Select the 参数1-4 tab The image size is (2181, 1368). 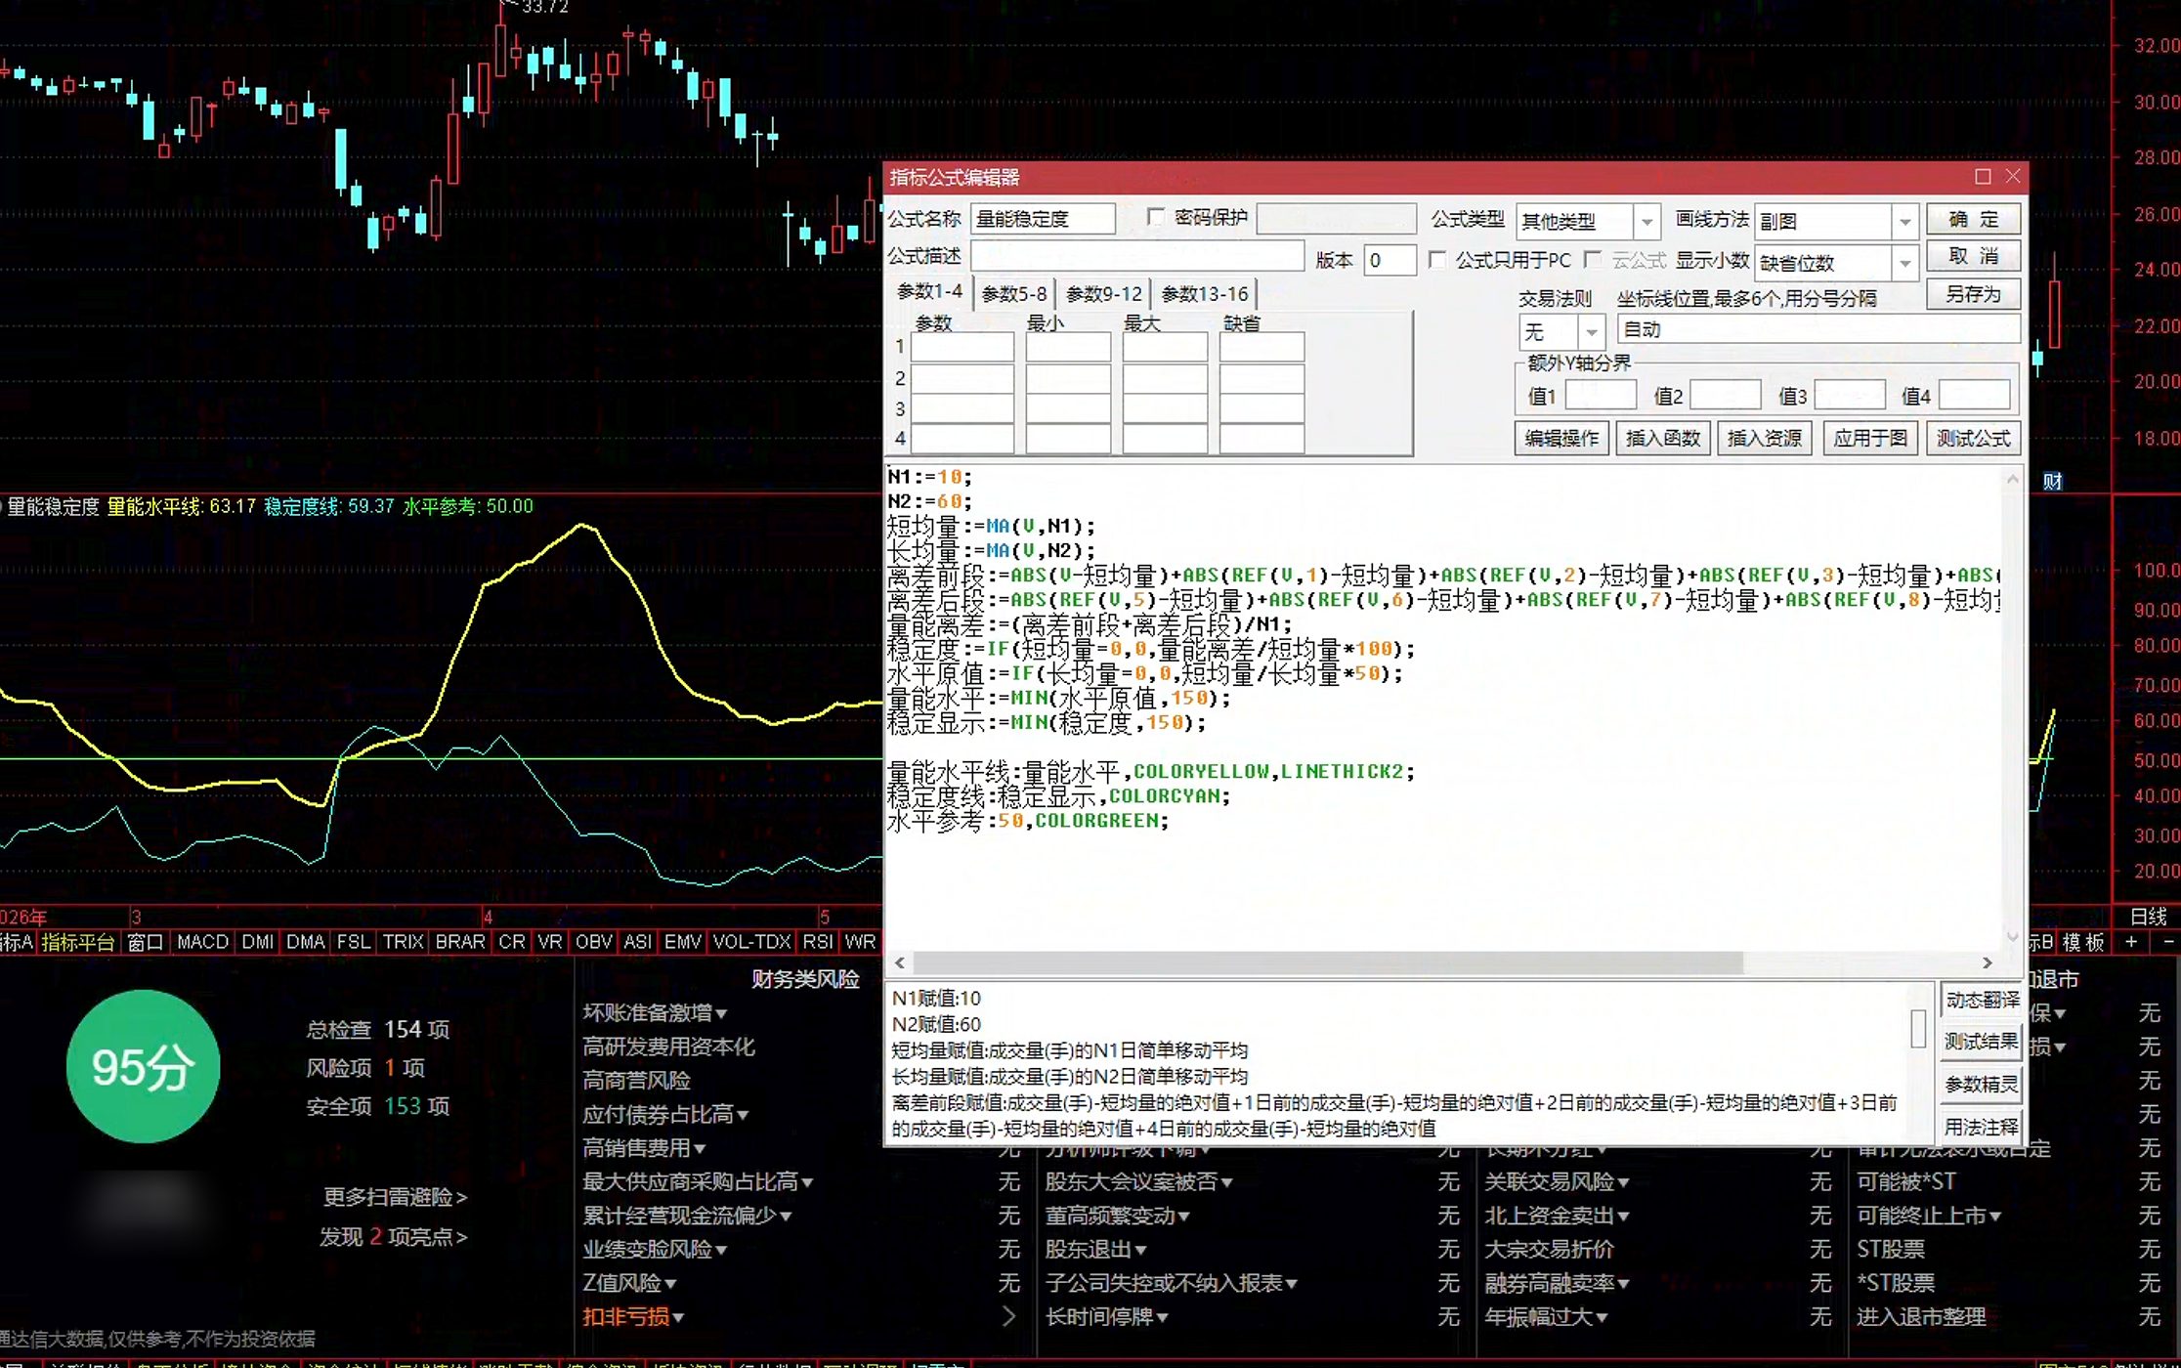(x=929, y=291)
